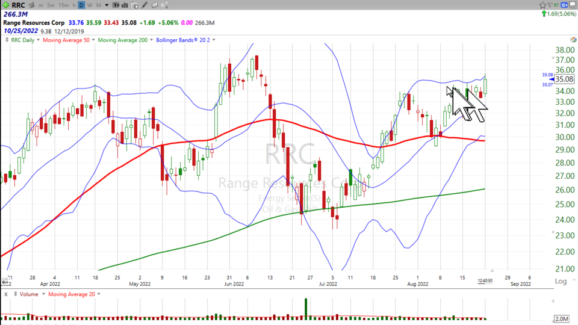This screenshot has width=578, height=325.
Task: Click the 38.00 price axis label
Action: click(565, 50)
